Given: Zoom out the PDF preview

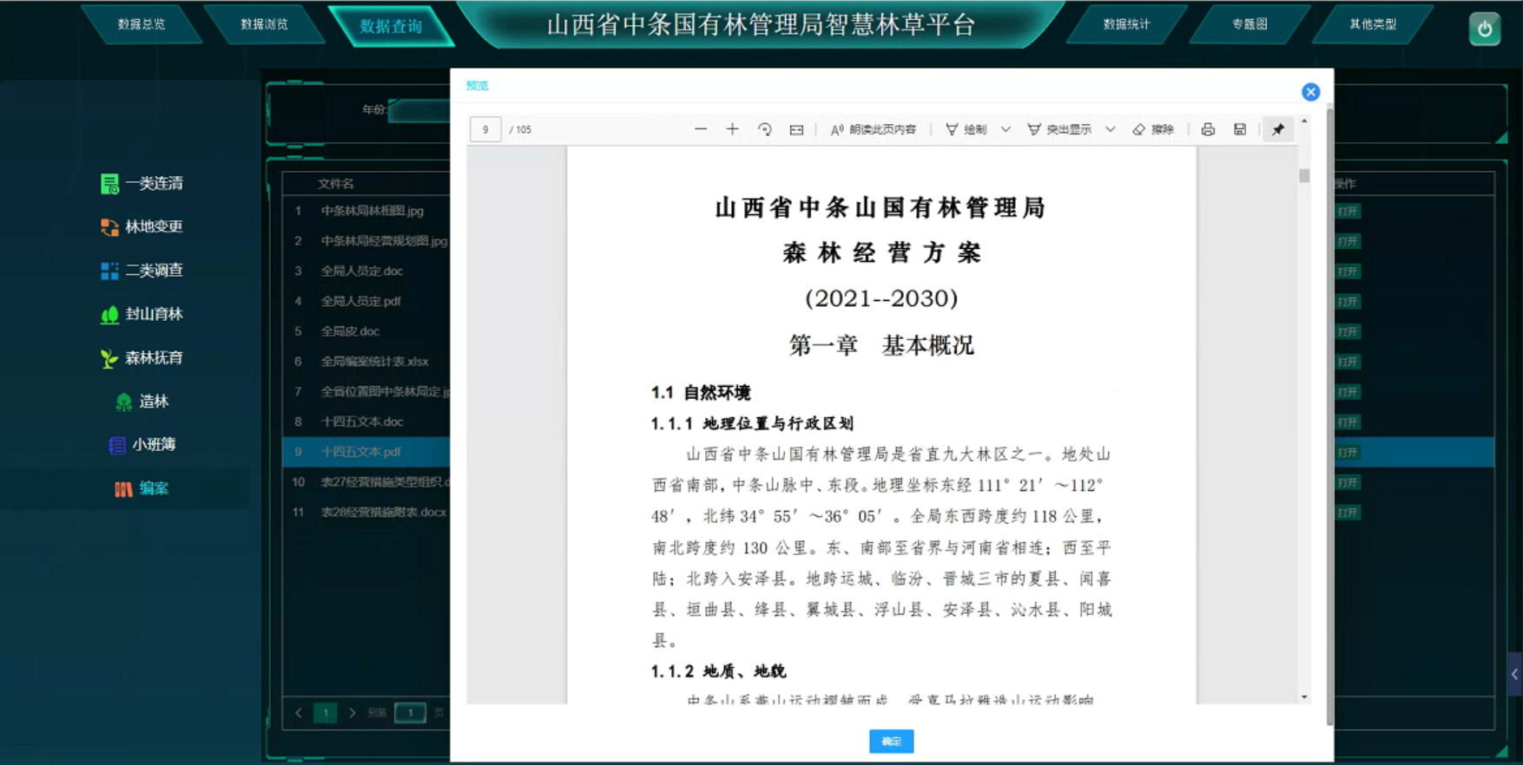Looking at the screenshot, I should coord(701,129).
